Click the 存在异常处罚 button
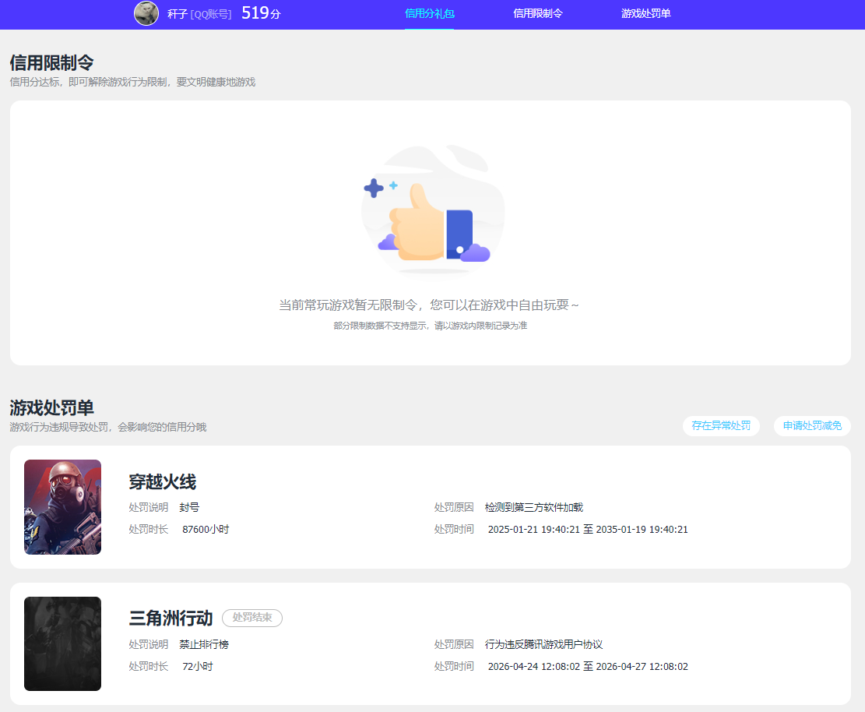 [x=721, y=425]
